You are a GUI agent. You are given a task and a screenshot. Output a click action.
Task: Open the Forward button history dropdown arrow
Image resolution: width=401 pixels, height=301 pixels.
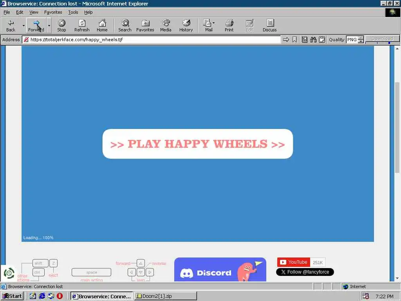(49, 25)
